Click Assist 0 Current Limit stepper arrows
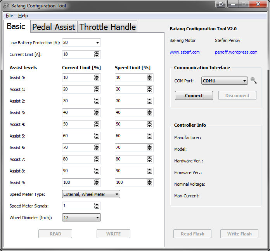Image resolution: width=270 pixels, height=251 pixels. coord(97,78)
